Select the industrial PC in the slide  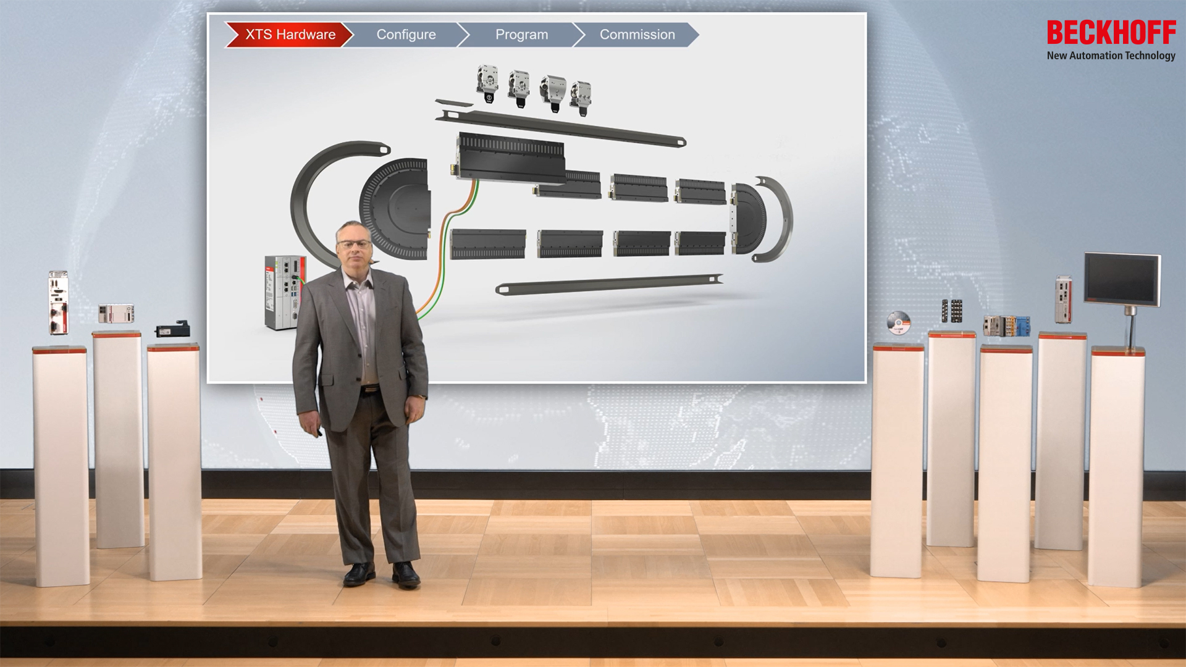(284, 292)
